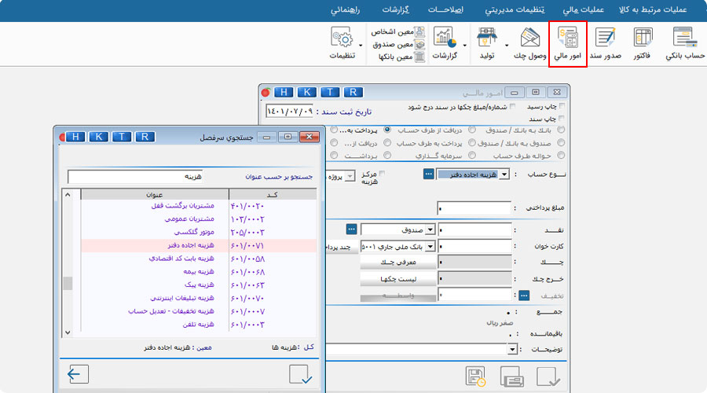
Task: Click the H button in امور مالي title bar
Action: point(284,93)
